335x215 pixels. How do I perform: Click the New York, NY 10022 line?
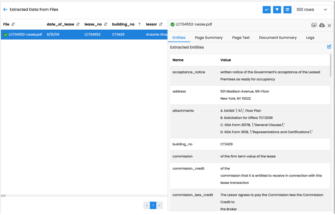click(x=235, y=98)
